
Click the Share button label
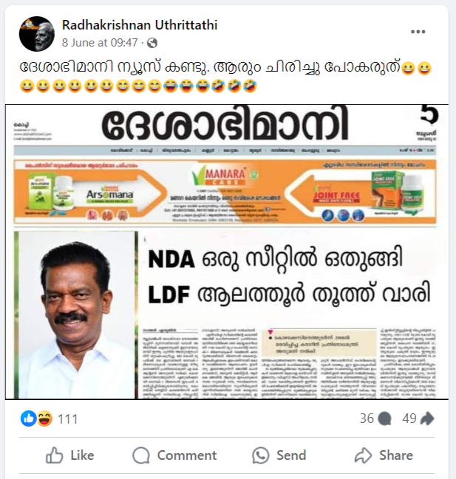coord(396,455)
